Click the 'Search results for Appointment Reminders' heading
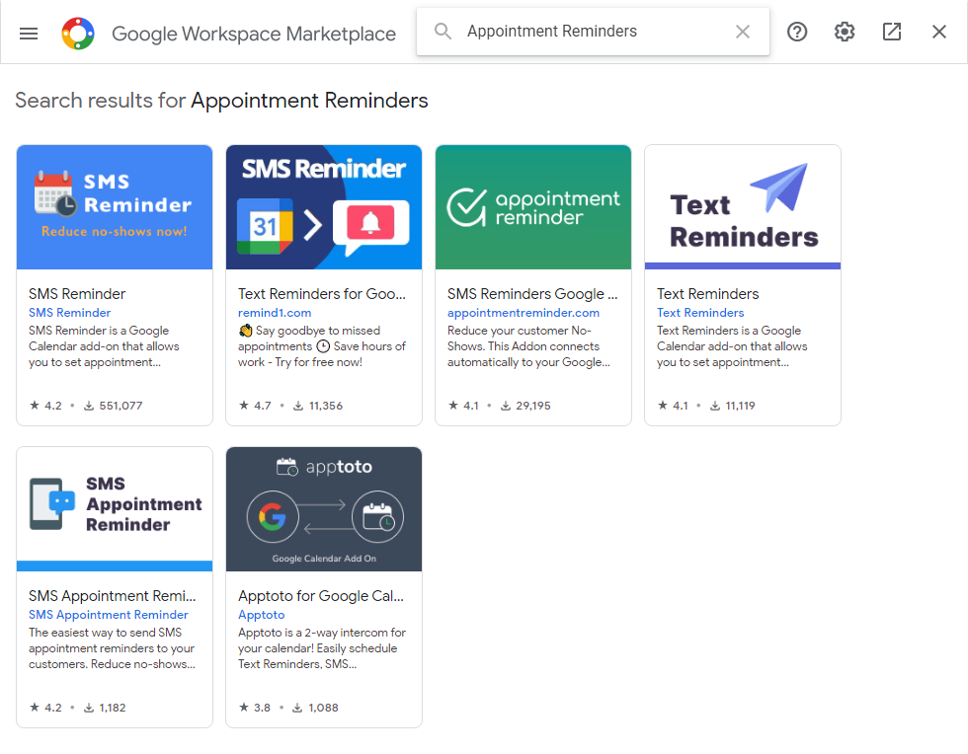 click(x=221, y=100)
